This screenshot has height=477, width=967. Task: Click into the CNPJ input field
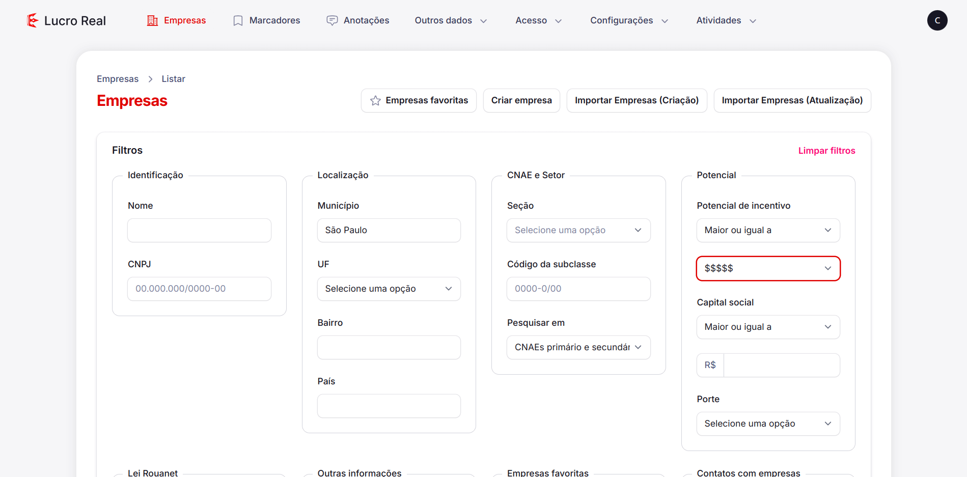click(x=199, y=289)
